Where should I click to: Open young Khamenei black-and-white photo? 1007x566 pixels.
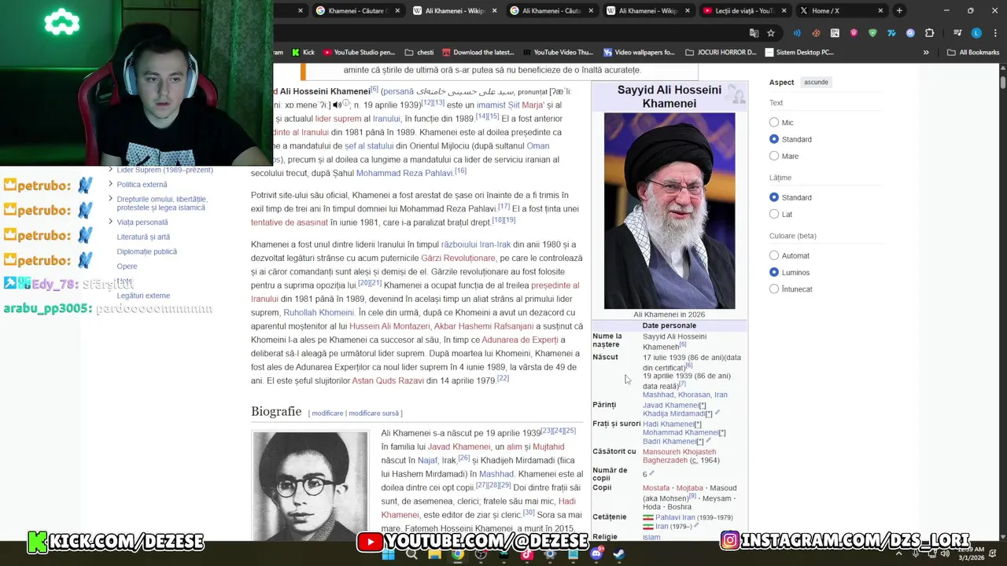click(x=310, y=487)
